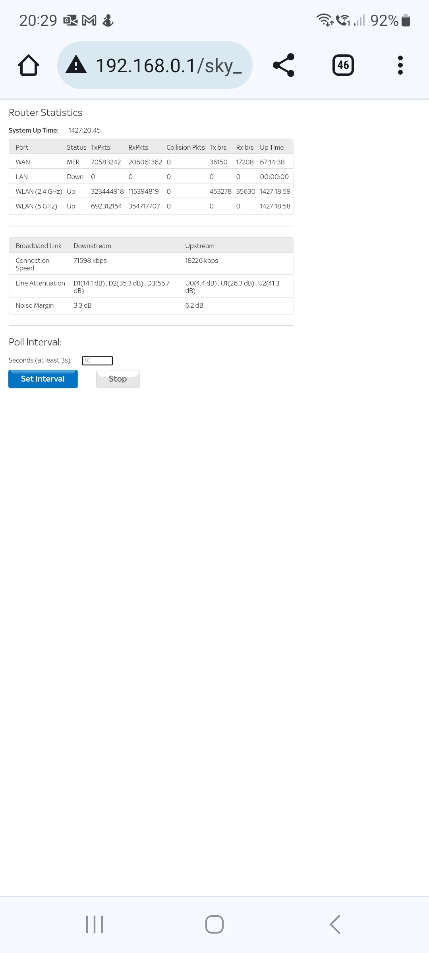429x953 pixels.
Task: Select the Broadband Link header
Action: (39, 246)
